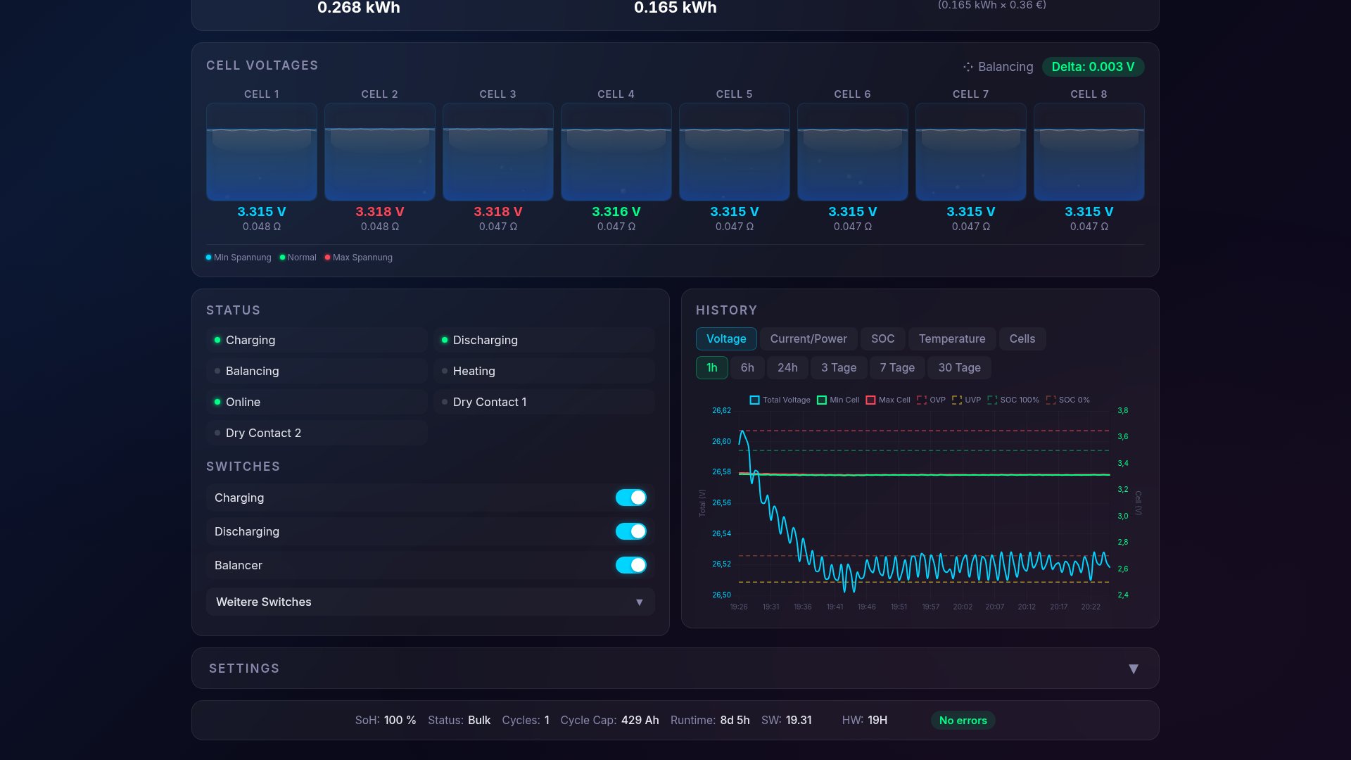
Task: Open the Current/Power history tab
Action: [x=808, y=338]
